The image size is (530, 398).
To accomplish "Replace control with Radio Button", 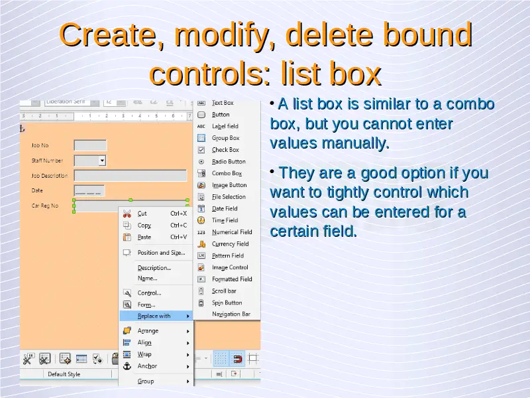I will [x=227, y=161].
